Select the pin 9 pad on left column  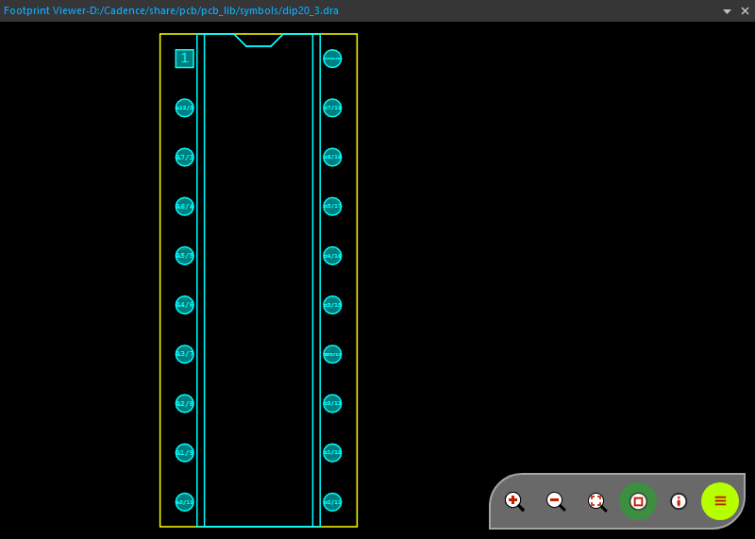pyautogui.click(x=184, y=453)
